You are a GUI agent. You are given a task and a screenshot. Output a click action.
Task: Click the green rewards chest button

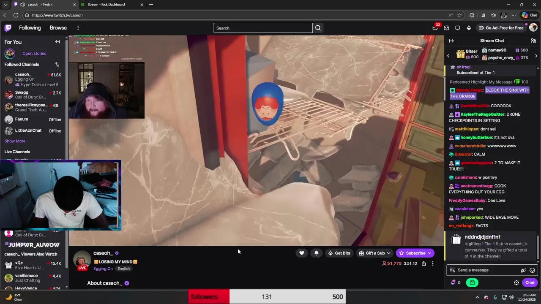[472, 282]
